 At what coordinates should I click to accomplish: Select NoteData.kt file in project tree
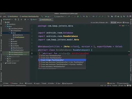tap(18, 35)
